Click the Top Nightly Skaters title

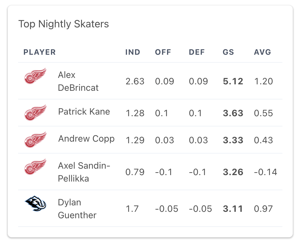point(64,24)
